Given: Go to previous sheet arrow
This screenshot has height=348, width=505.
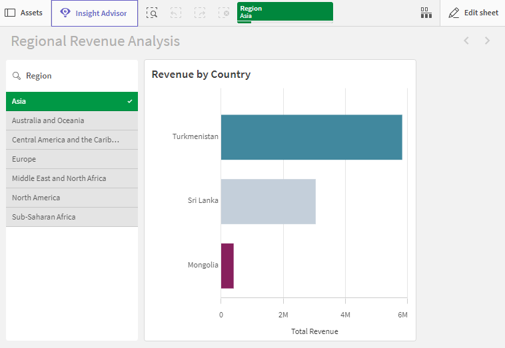Looking at the screenshot, I should tap(466, 41).
